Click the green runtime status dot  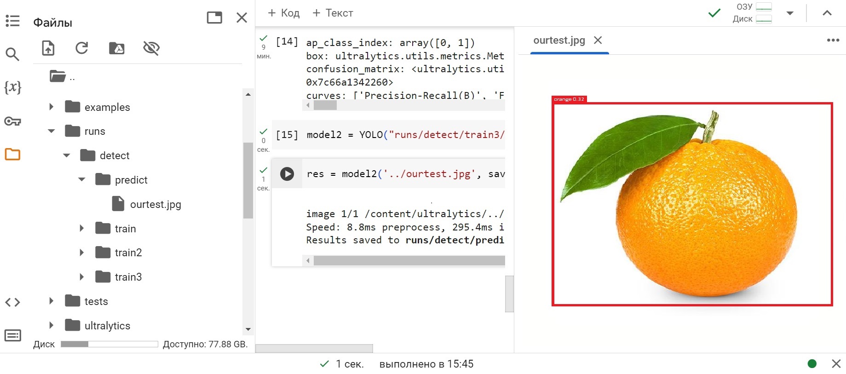[812, 364]
